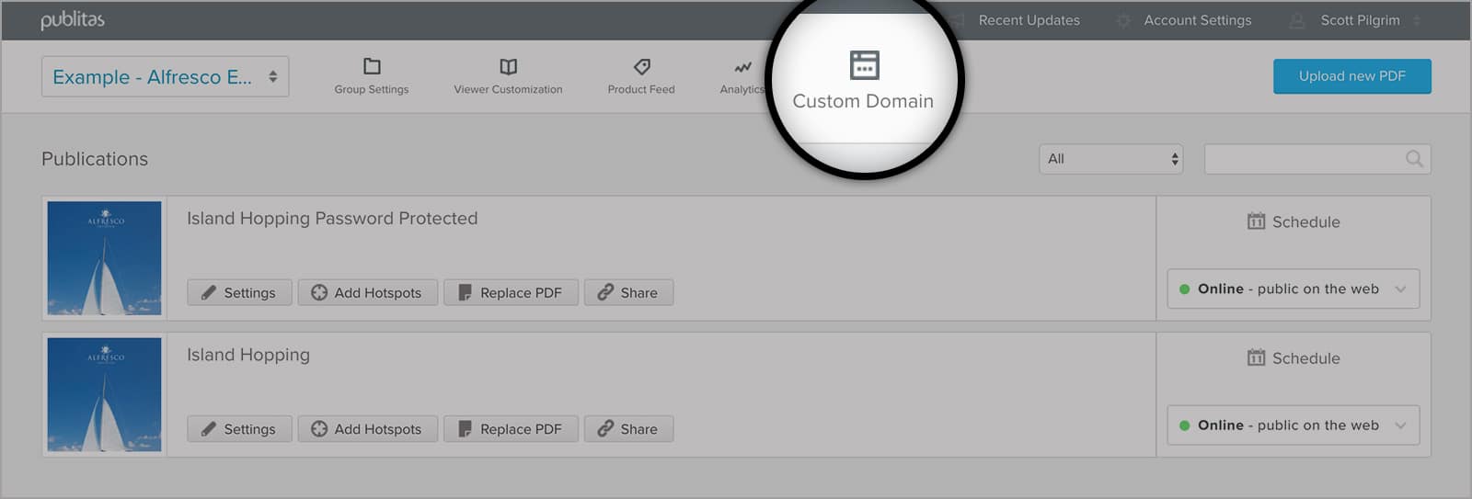This screenshot has width=1472, height=499.
Task: Open Group Settings folder icon
Action: [372, 67]
